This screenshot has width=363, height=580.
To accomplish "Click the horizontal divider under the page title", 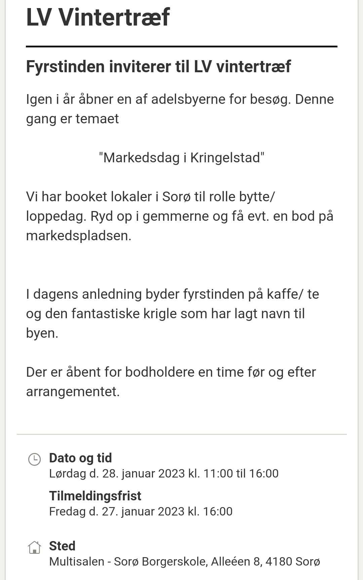I will click(x=182, y=46).
